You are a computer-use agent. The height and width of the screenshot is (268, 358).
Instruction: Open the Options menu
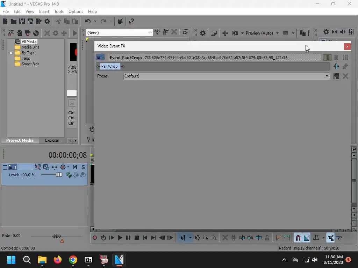(76, 12)
